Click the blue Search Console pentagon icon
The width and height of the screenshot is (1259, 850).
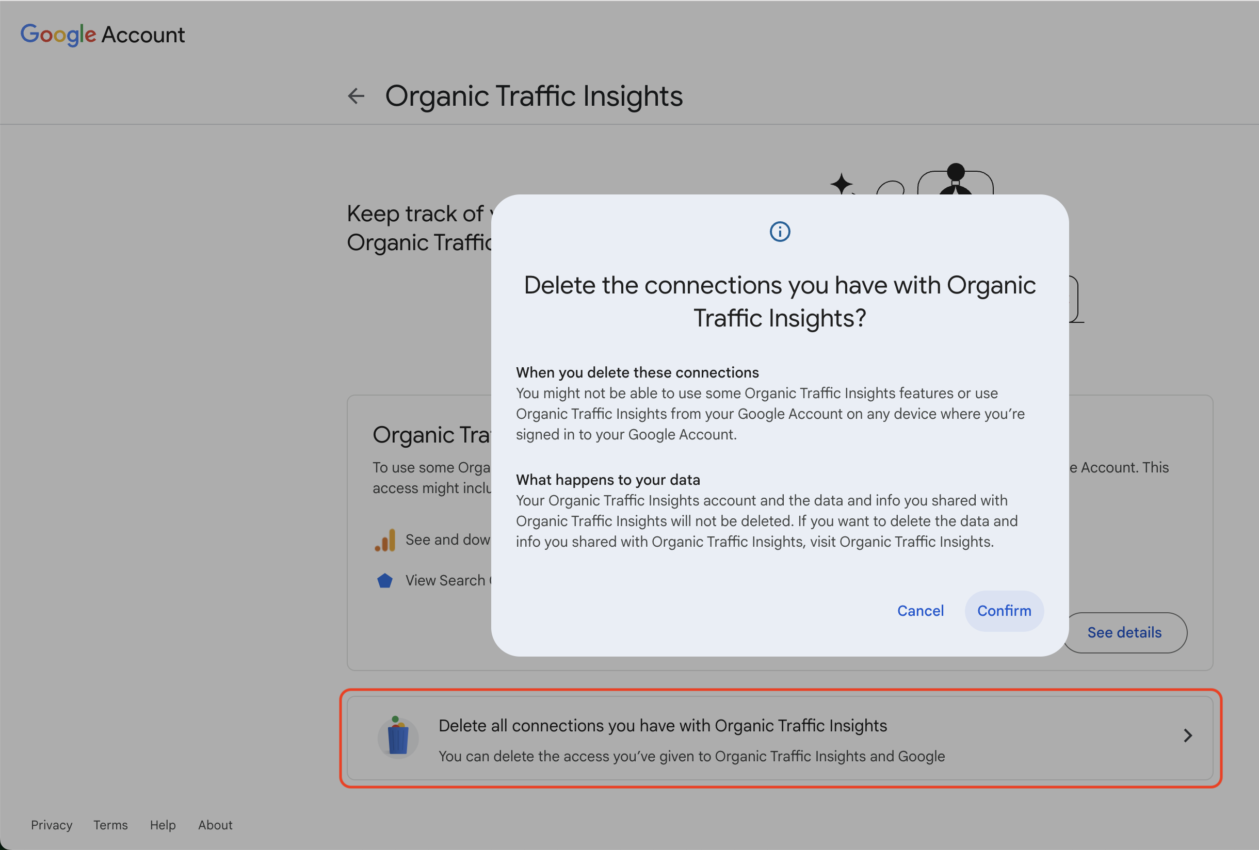click(384, 580)
